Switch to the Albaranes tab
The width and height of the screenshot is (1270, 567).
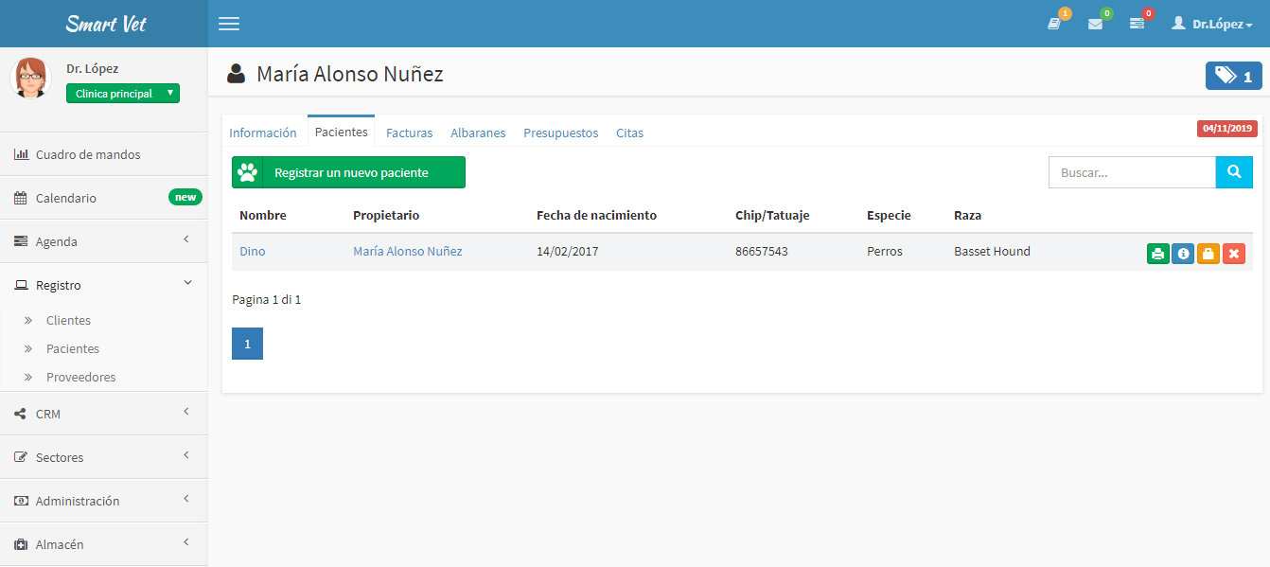click(x=478, y=133)
